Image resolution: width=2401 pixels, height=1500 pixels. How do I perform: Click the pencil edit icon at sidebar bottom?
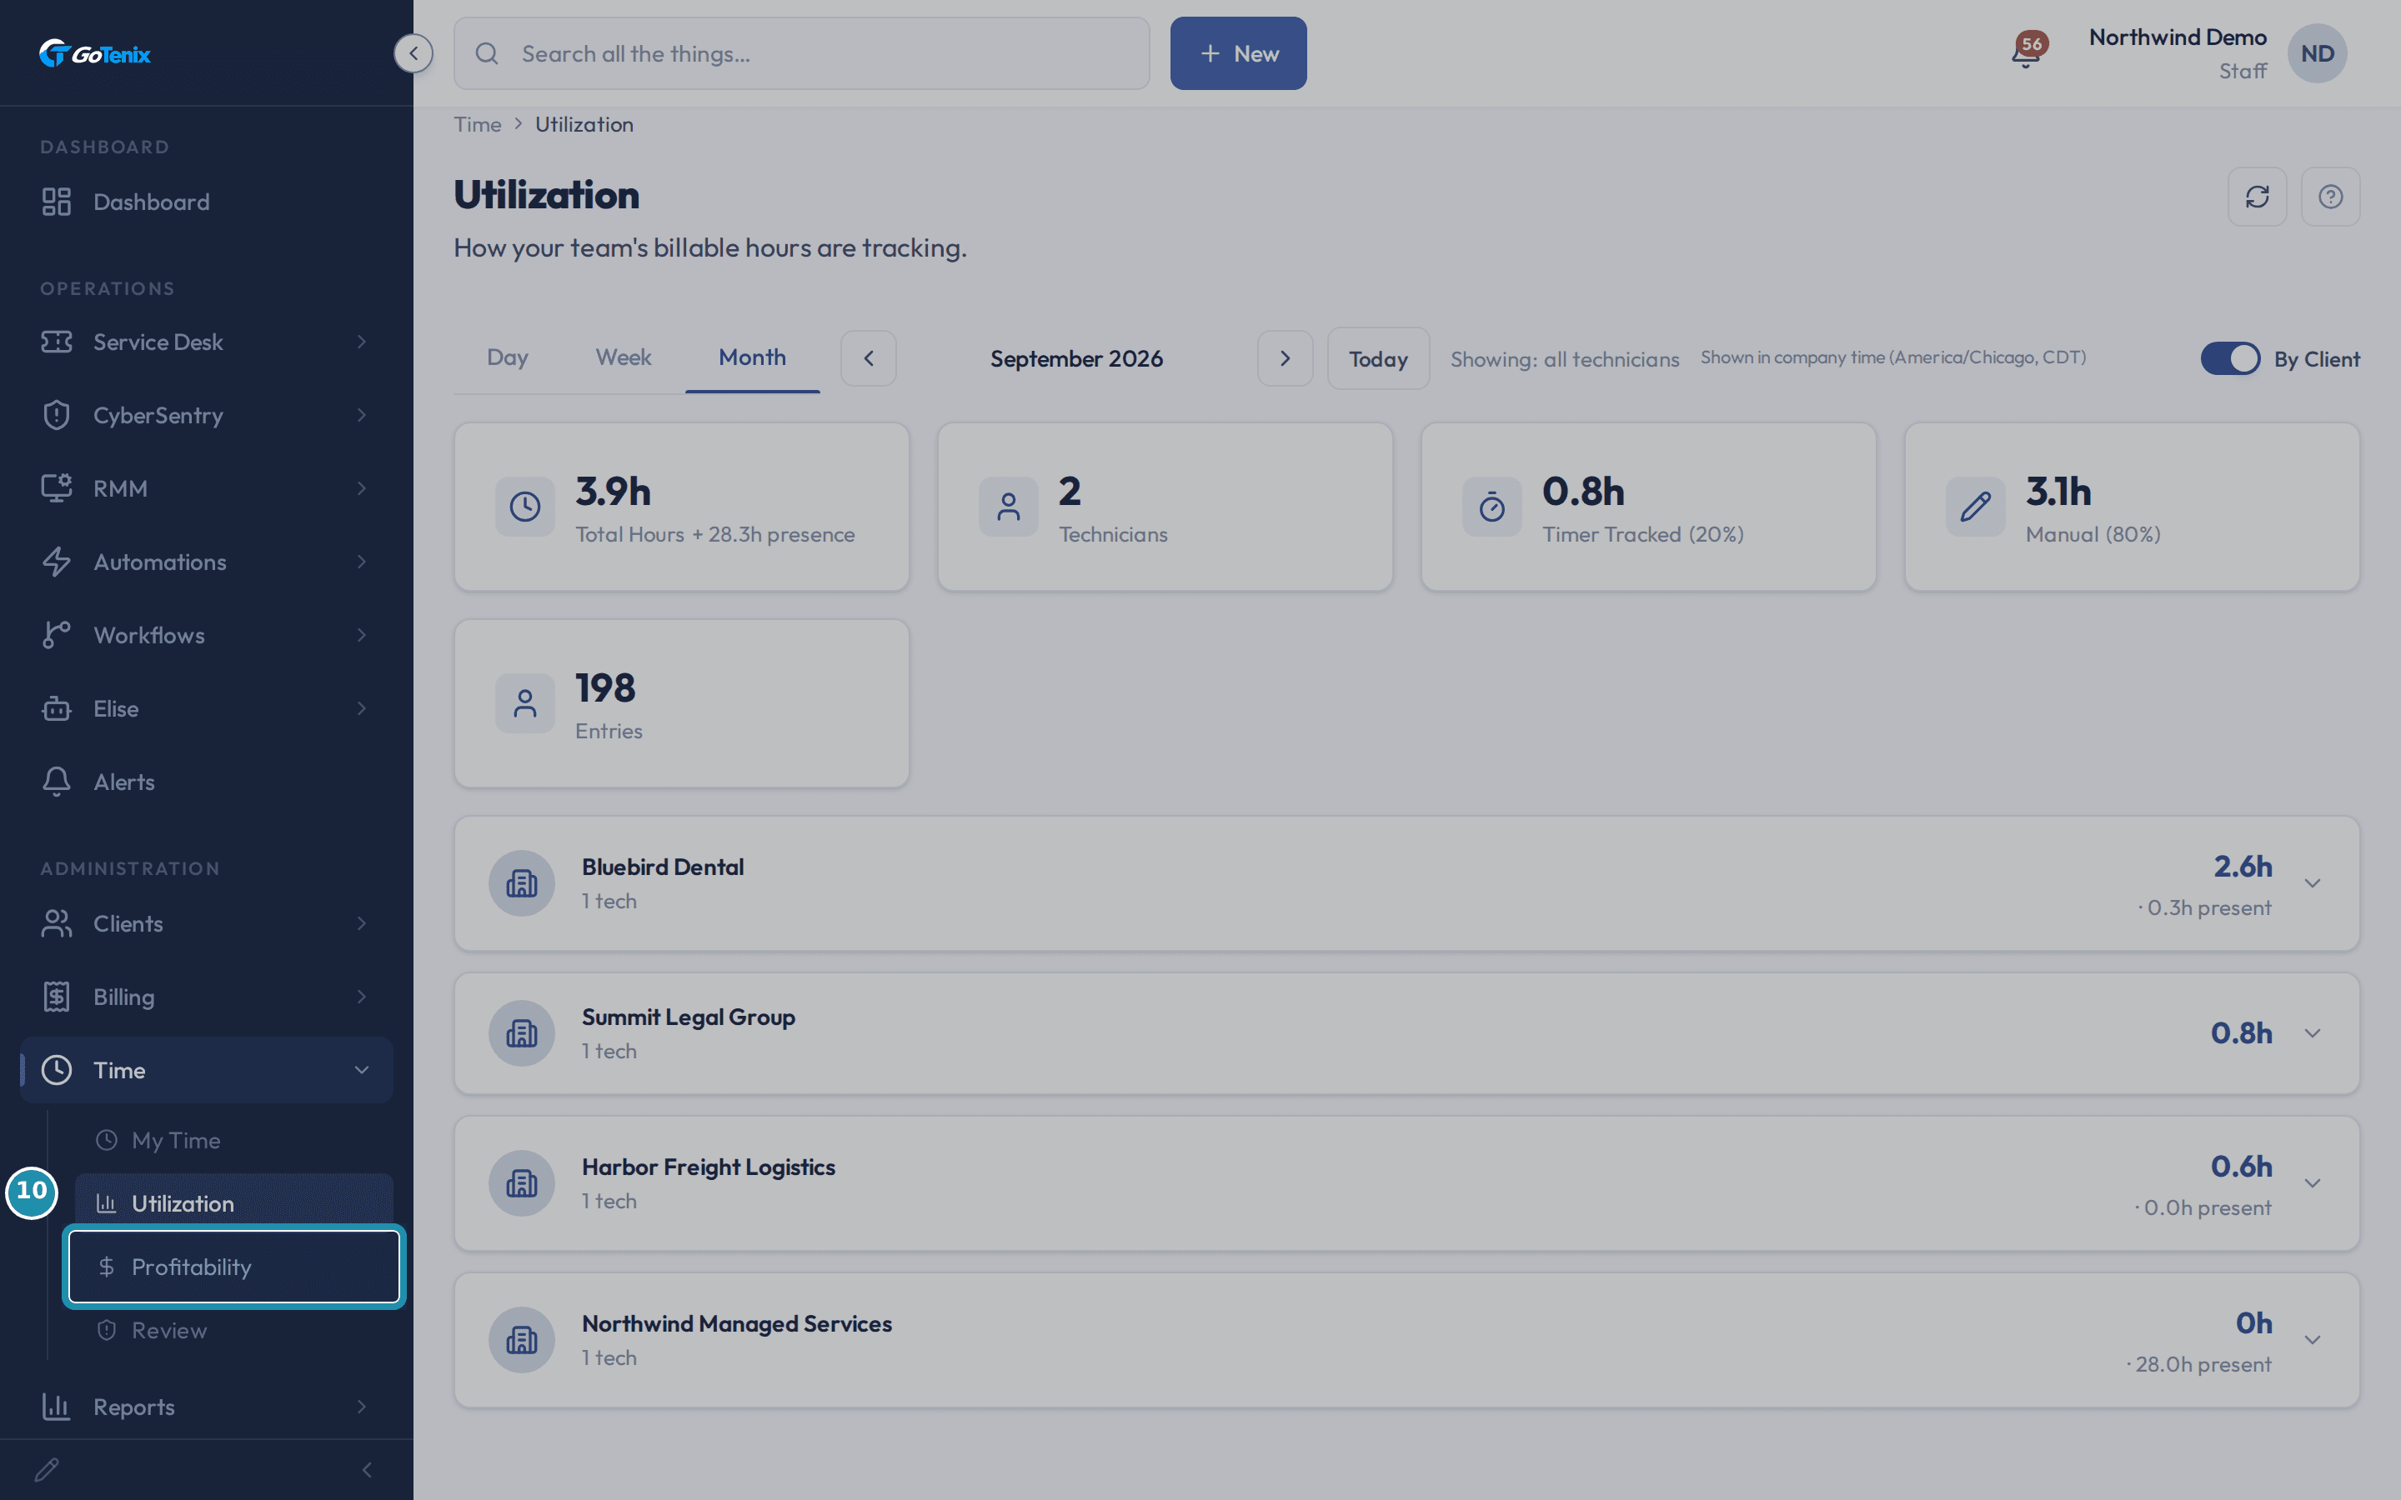coord(47,1469)
